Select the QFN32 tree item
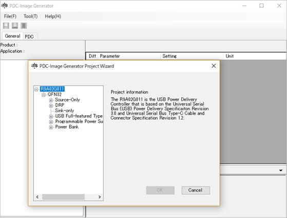 (x=54, y=95)
